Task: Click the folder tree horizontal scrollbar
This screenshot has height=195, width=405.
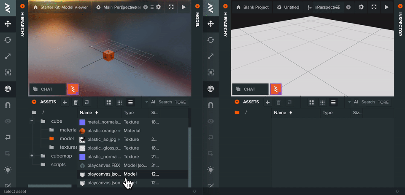Action: click(x=50, y=186)
